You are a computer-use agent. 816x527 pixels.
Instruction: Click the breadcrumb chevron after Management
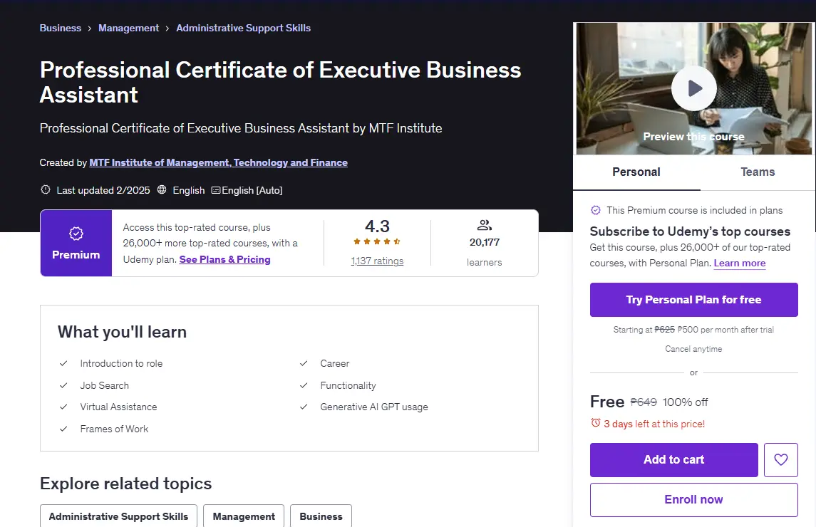[x=167, y=28]
